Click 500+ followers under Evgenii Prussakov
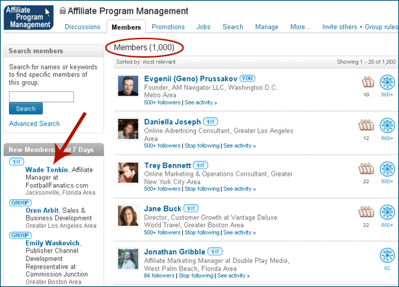The width and height of the screenshot is (399, 287). coord(162,102)
